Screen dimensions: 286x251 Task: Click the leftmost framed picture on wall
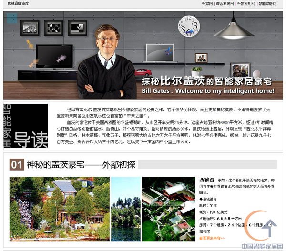tap(30, 28)
